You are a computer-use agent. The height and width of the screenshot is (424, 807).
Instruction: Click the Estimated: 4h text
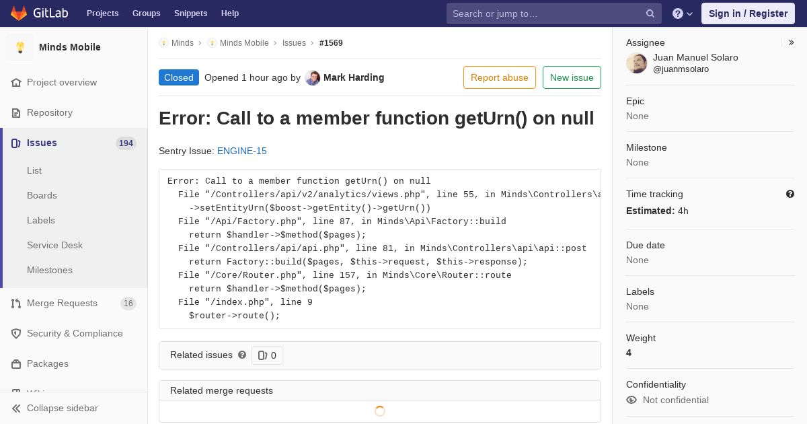[x=657, y=211]
